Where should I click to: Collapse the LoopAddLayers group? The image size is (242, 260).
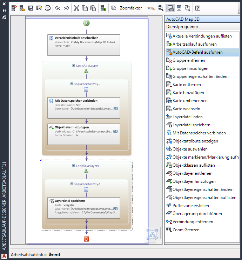click(74, 66)
